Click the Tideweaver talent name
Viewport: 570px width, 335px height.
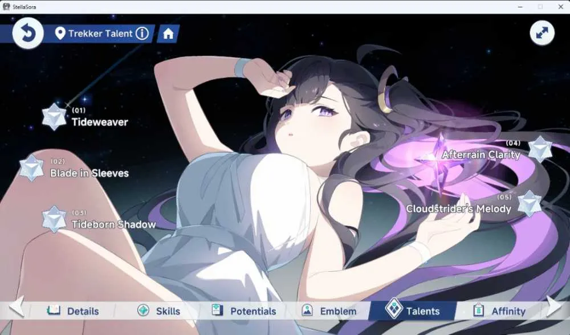pyautogui.click(x=100, y=122)
